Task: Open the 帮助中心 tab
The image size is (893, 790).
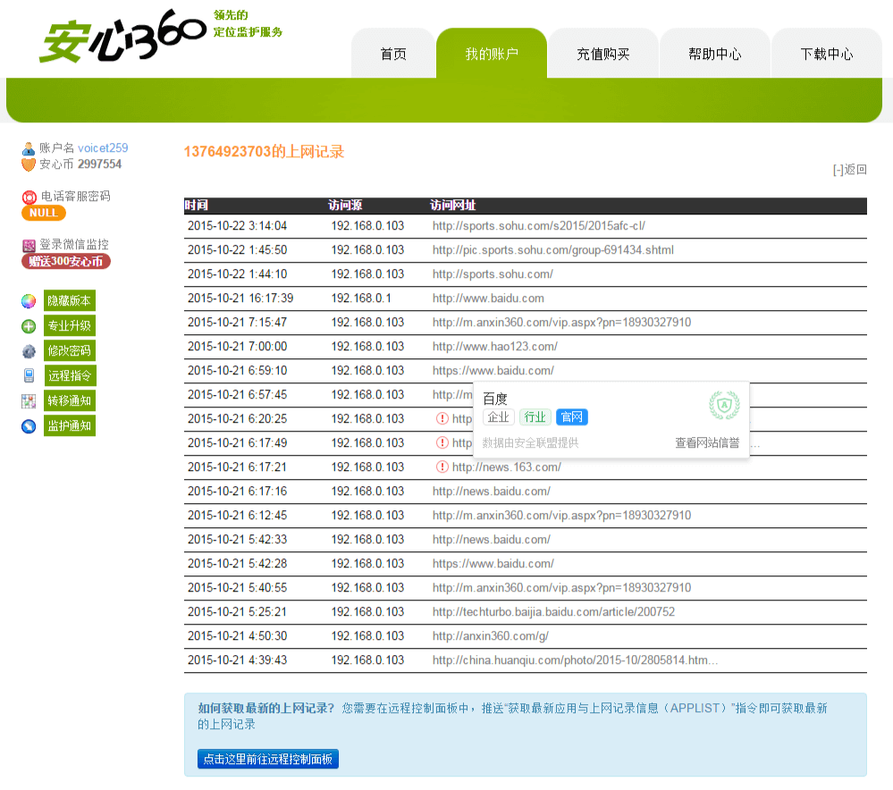Action: (715, 54)
